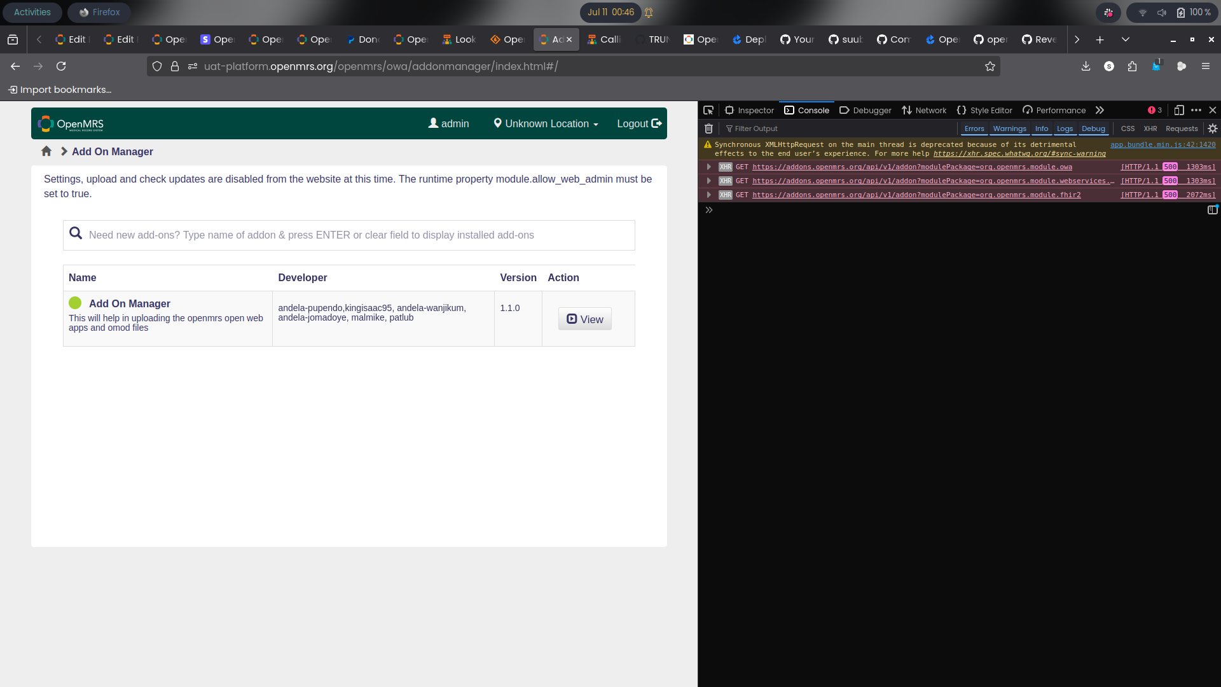Image resolution: width=1221 pixels, height=687 pixels.
Task: Show more devtools tabs chevron
Action: click(1100, 110)
